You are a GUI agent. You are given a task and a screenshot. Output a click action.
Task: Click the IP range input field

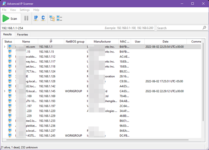pos(50,28)
